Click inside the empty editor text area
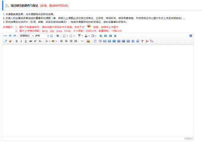 [x=98, y=90]
